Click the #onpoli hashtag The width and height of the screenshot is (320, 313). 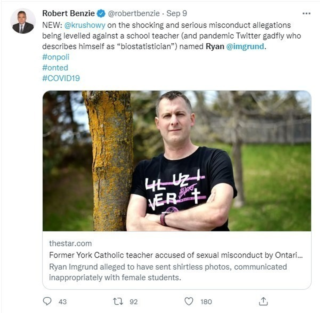(x=56, y=57)
